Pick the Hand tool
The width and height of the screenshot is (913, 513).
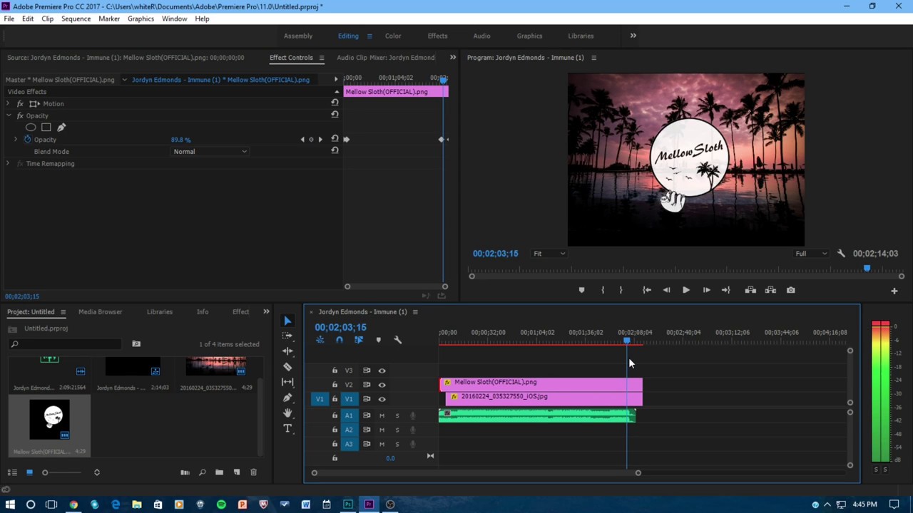point(287,413)
